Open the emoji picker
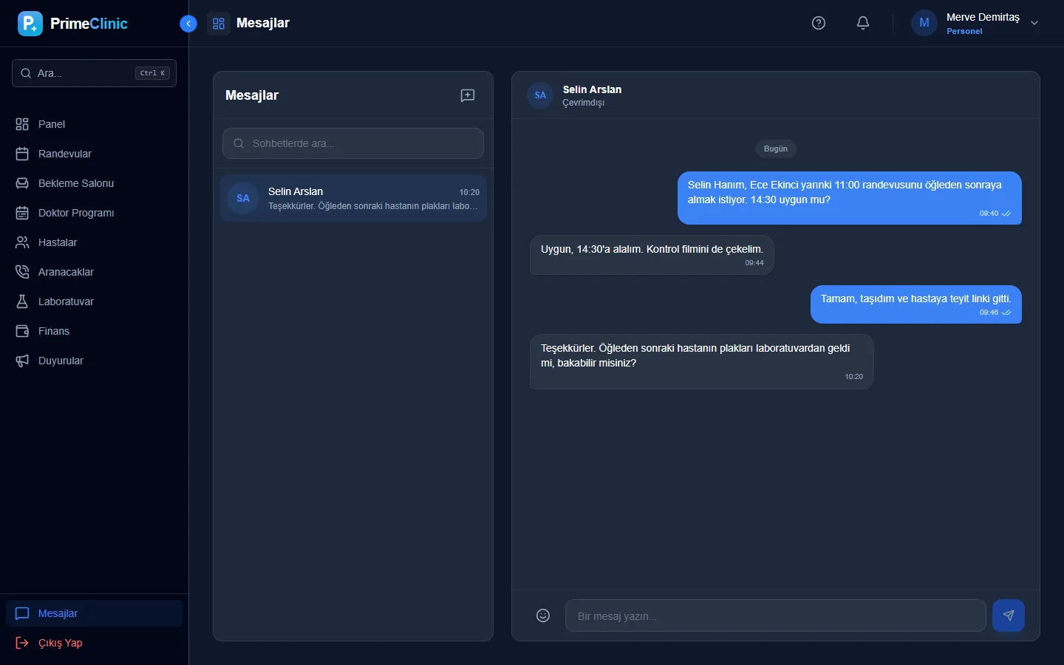The width and height of the screenshot is (1064, 665). (543, 615)
